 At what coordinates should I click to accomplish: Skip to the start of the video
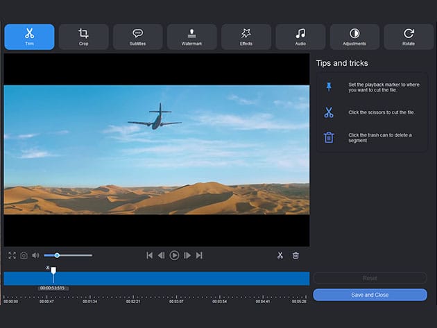[149, 255]
